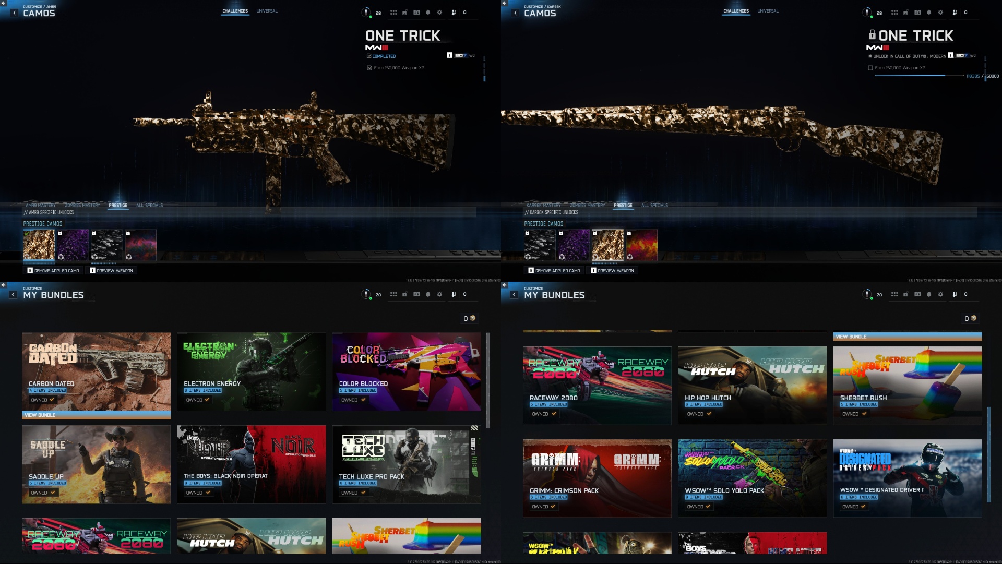Click unchecked Earn 150,000 Weapon XP box for KAR98K
Image resolution: width=1002 pixels, height=564 pixels.
[x=870, y=68]
